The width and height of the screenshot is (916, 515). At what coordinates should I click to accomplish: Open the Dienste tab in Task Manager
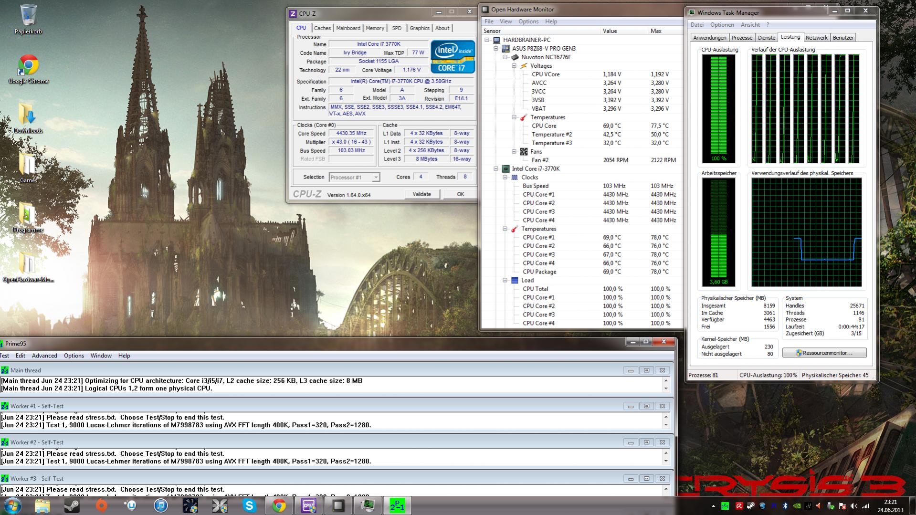(767, 38)
